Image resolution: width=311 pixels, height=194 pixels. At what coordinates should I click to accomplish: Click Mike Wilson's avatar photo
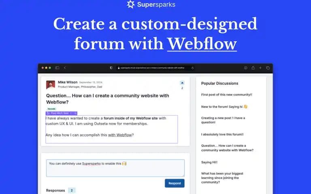(51, 85)
